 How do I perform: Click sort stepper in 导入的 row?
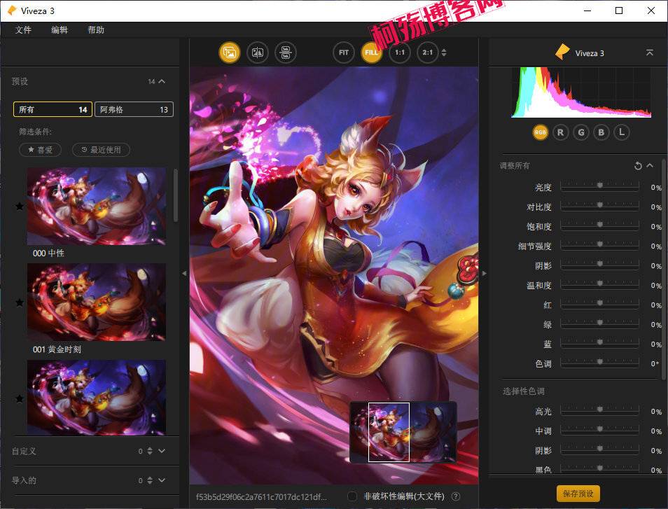(150, 480)
